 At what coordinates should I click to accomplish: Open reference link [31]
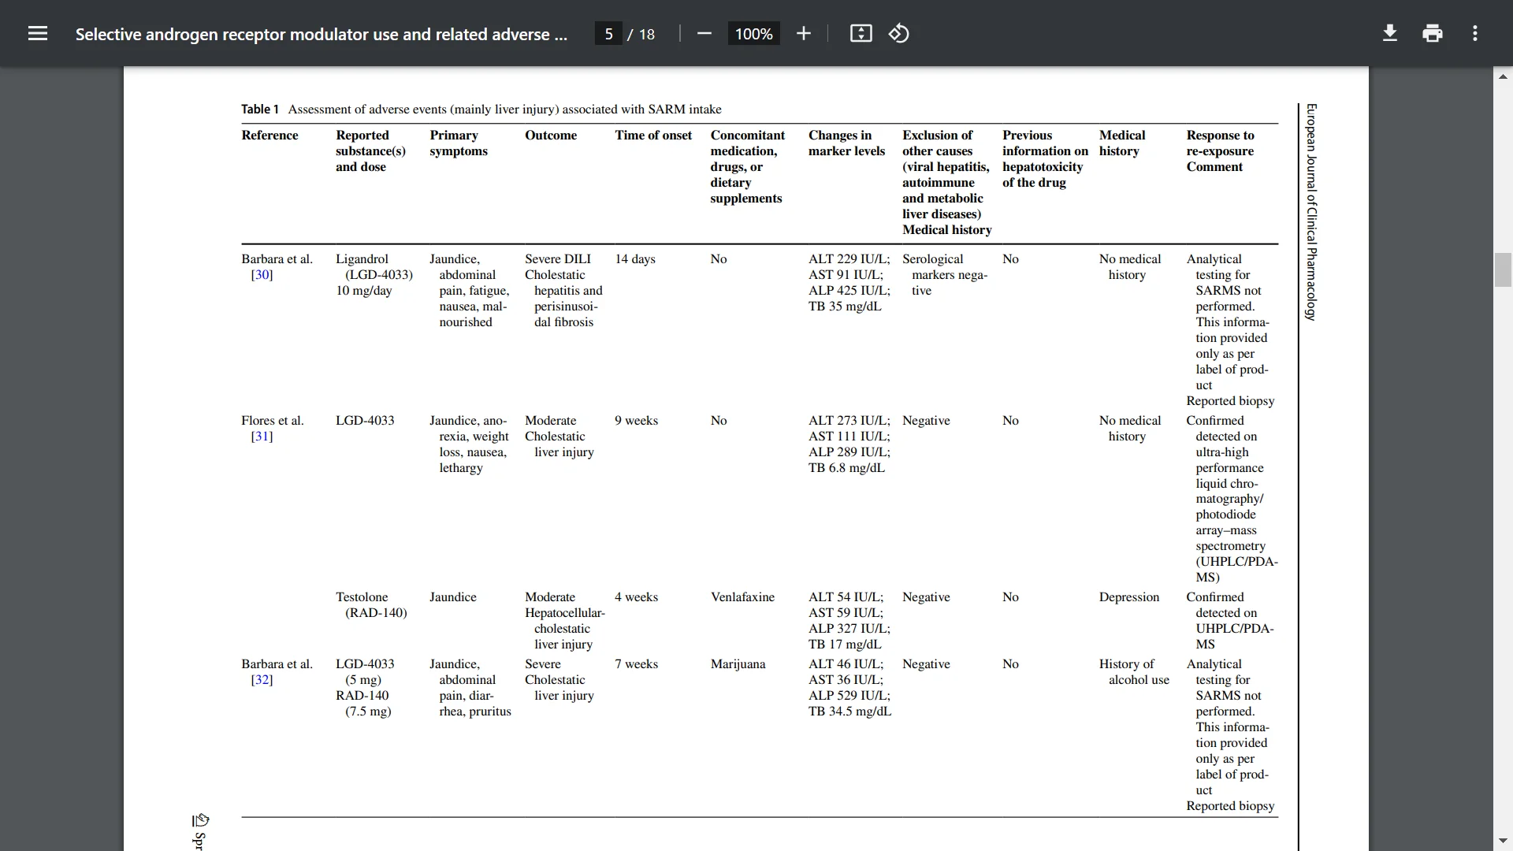[x=262, y=437]
